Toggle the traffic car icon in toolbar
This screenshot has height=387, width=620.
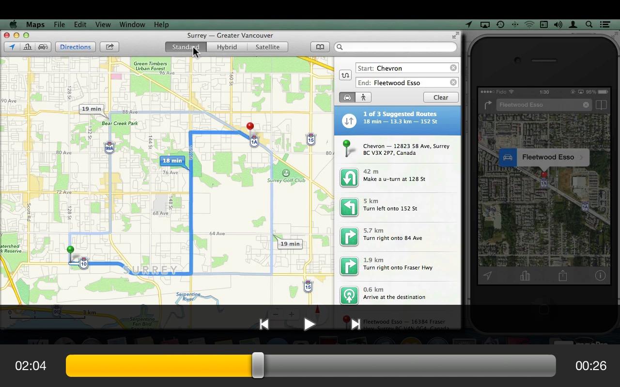click(43, 47)
